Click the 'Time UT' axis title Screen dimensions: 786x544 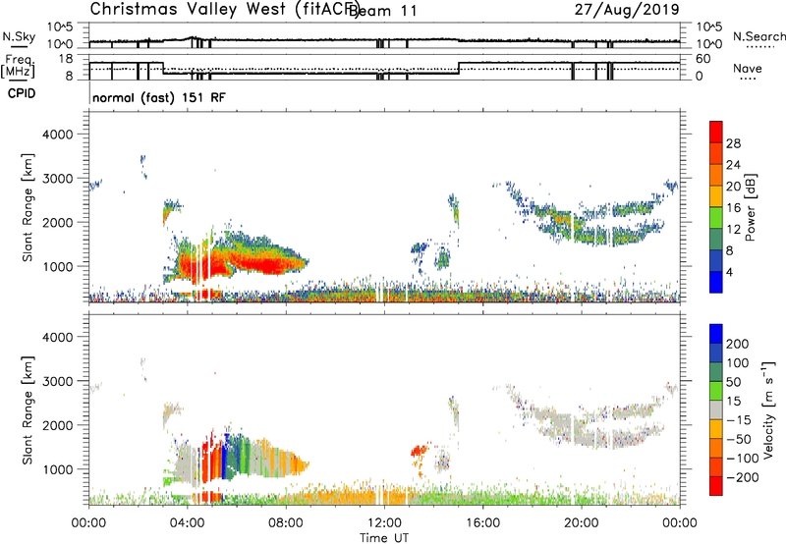tap(384, 538)
